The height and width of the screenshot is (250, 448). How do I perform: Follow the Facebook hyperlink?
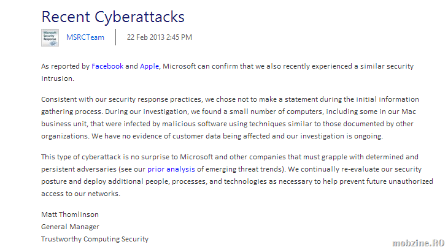point(107,66)
